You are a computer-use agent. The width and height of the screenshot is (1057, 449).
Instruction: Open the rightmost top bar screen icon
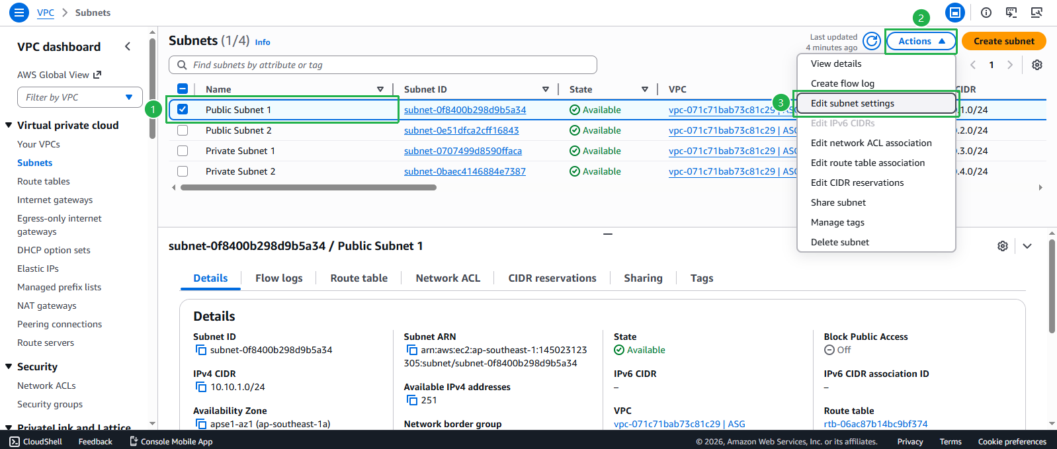1036,13
